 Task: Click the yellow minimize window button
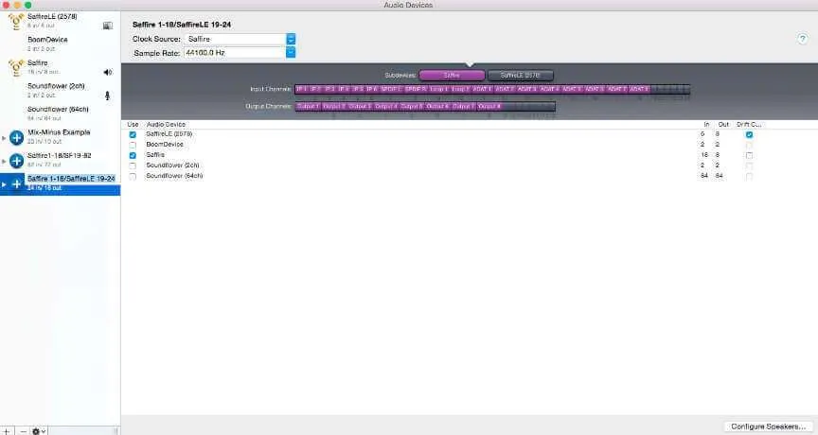[x=17, y=5]
